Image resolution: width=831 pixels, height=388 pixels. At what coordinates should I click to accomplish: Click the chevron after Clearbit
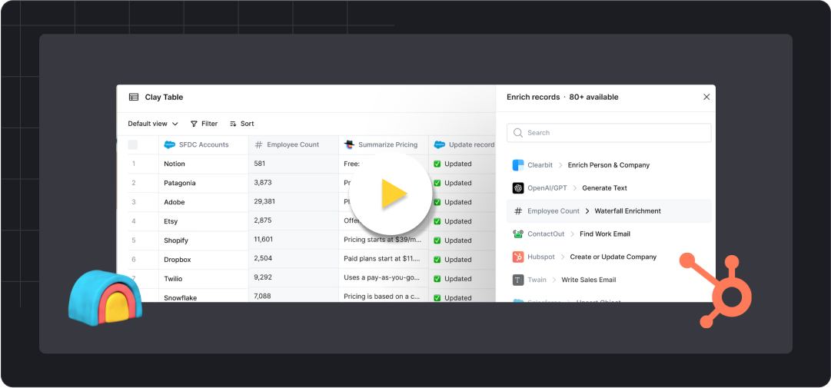pos(560,165)
